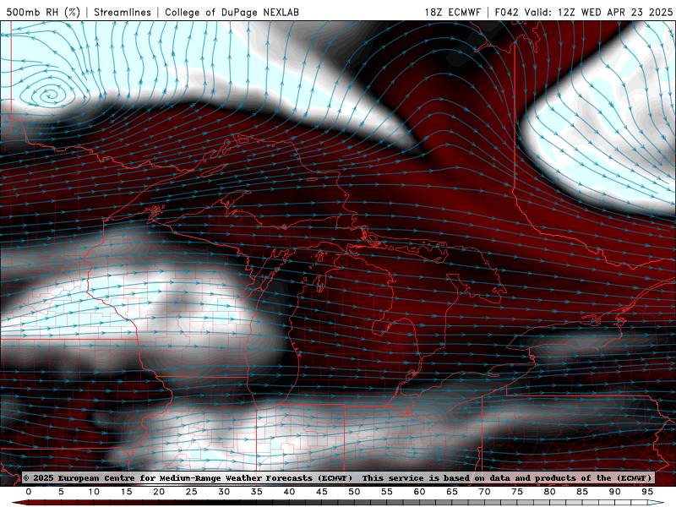Click the 90 label on the humidity scale
This screenshot has height=507, width=676.
click(x=614, y=492)
